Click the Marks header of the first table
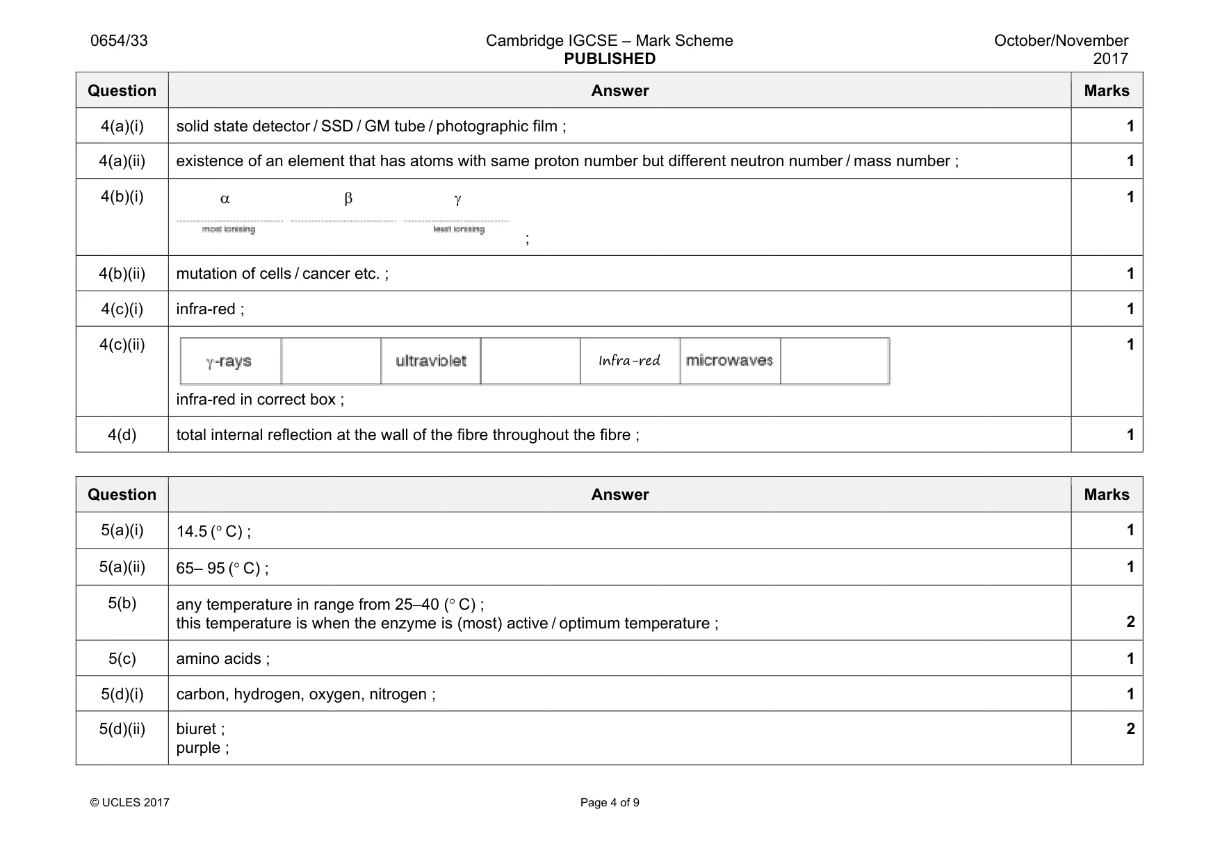This screenshot has width=1220, height=862. tap(1107, 90)
